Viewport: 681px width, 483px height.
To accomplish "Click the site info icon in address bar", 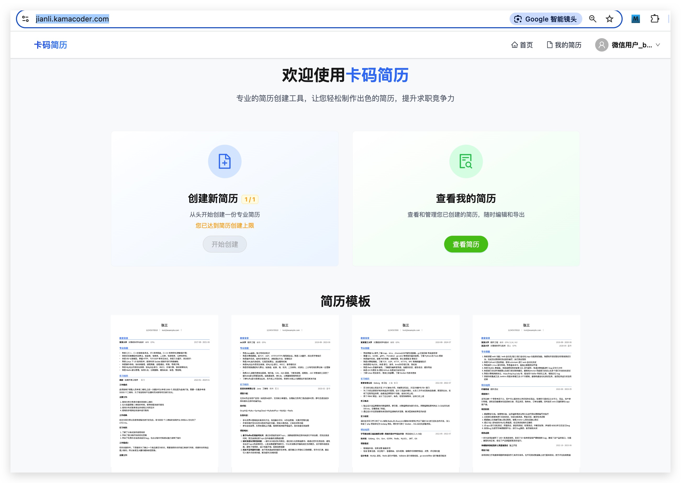I will point(26,19).
